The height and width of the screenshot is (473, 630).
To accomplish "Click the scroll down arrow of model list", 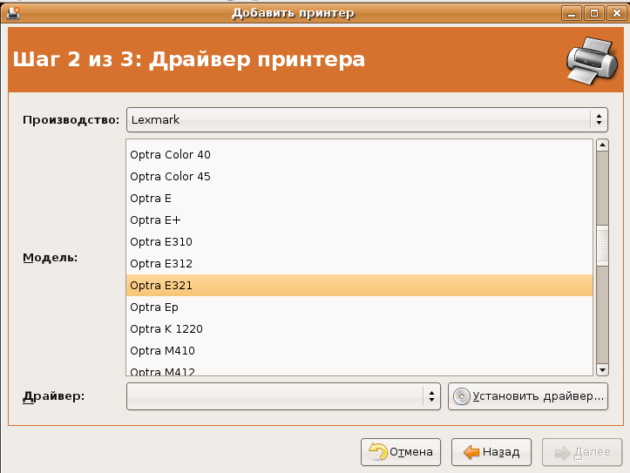I will coord(602,370).
